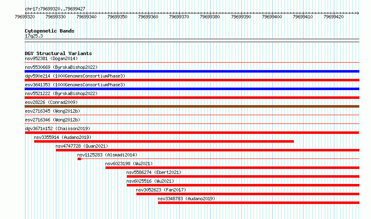The width and height of the screenshot is (371, 219).
Task: Open the nsv3355914 (Audano2019) label
Action: point(63,137)
